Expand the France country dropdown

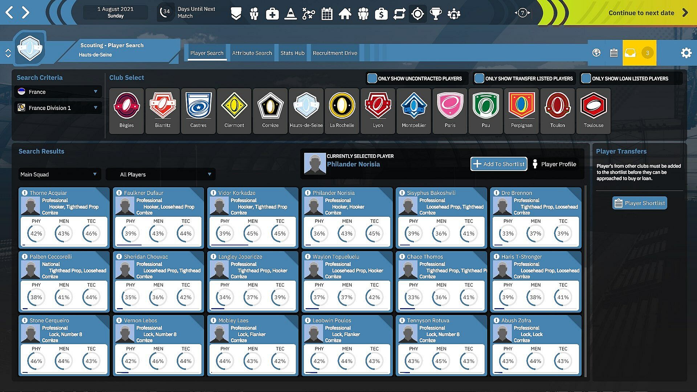(58, 92)
